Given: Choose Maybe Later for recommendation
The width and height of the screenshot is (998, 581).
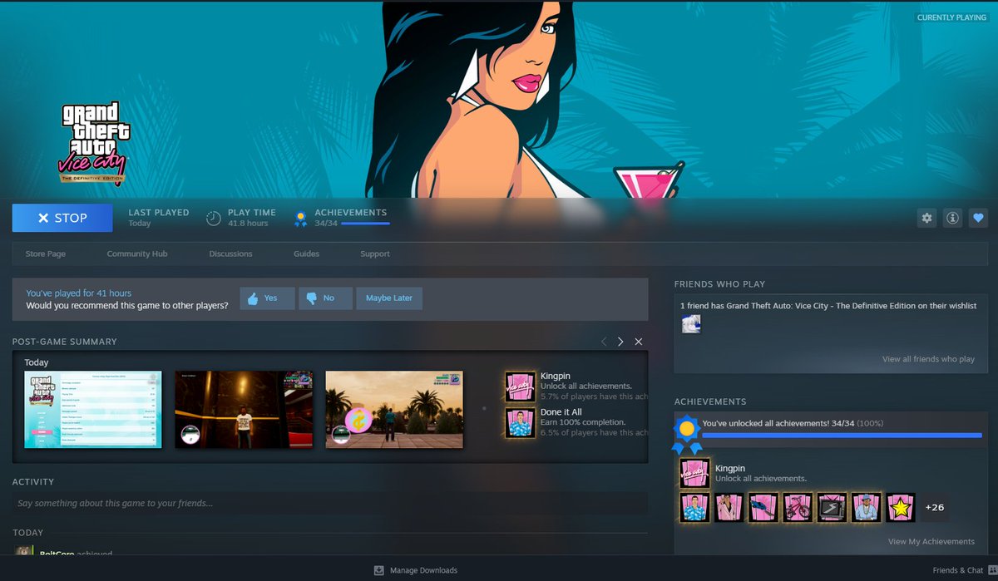Looking at the screenshot, I should pos(389,298).
